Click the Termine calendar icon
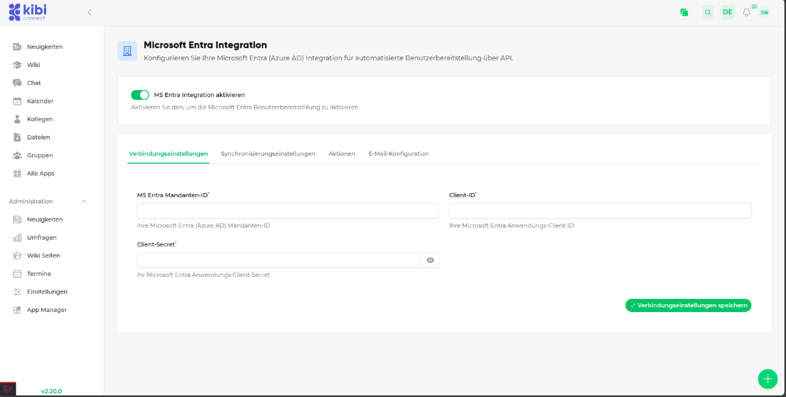Viewport: 786px width, 397px height. [17, 274]
